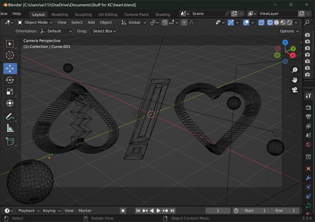Open the Collection properties tab
Image resolution: width=315 pixels, height=222 pixels.
point(308,157)
